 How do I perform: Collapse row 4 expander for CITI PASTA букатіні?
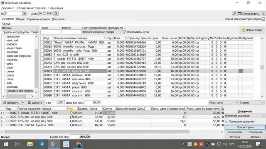pyautogui.click(x=7, y=125)
